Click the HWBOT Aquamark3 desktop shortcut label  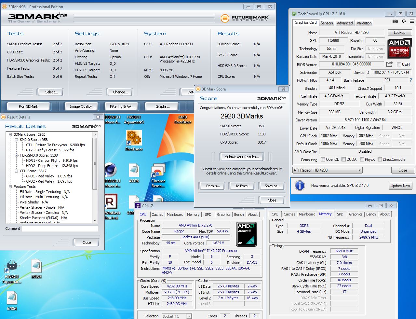pyautogui.click(x=134, y=119)
